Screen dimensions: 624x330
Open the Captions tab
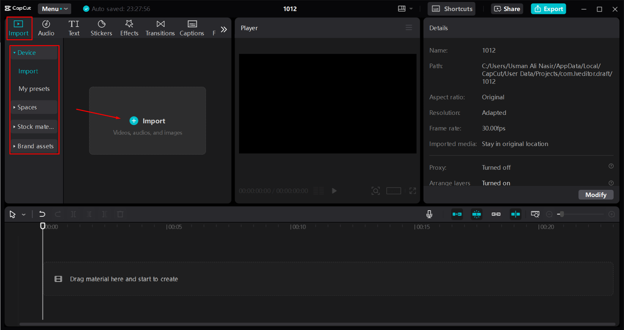point(192,28)
